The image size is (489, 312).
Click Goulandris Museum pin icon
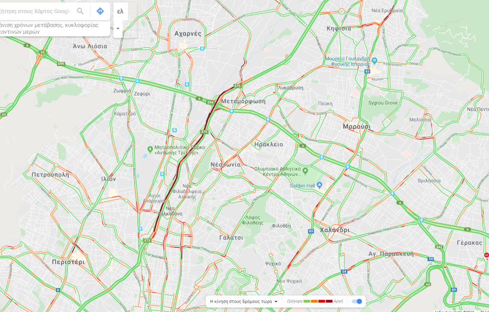click(x=375, y=61)
